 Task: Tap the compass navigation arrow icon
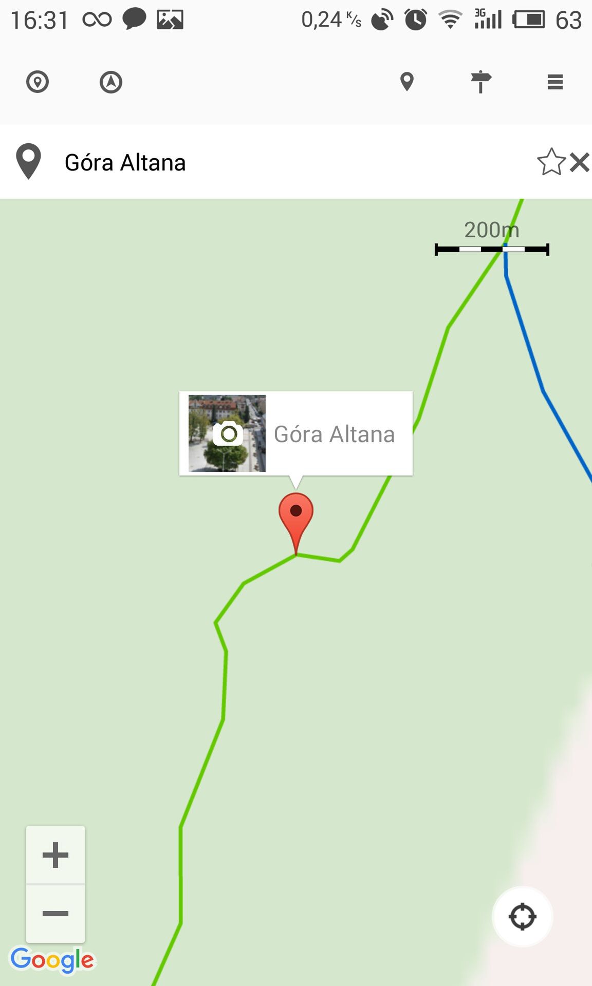(111, 82)
